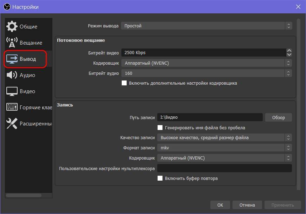This screenshot has width=306, height=214.
Task: Enable Включить дополнительные настройки кодировщика checkbox
Action: click(x=124, y=83)
